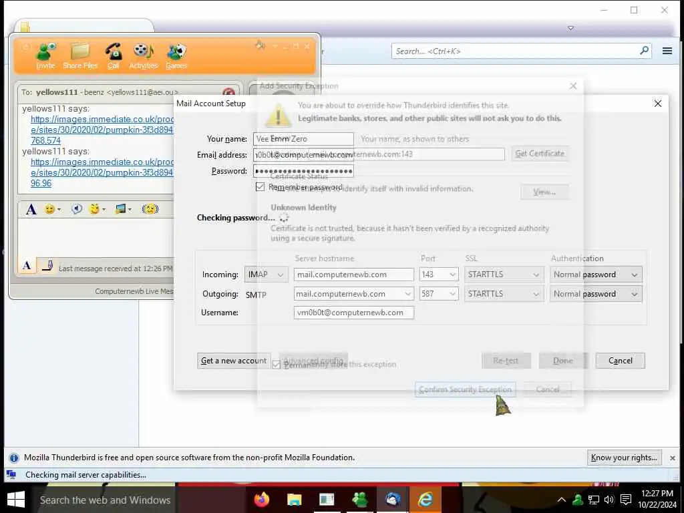Click the Messenger buddies icon on the taskbar
Image resolution: width=684 pixels, height=513 pixels.
(x=359, y=499)
